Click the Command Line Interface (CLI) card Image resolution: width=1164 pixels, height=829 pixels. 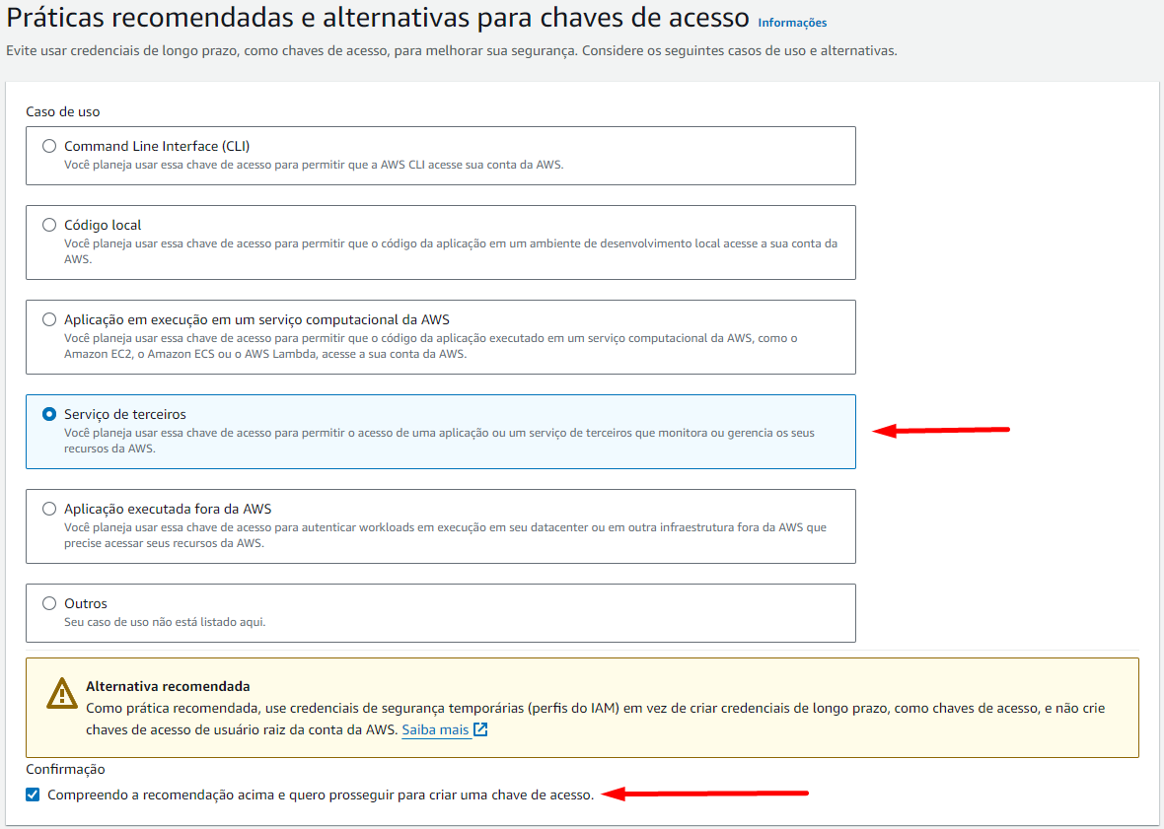(x=440, y=154)
